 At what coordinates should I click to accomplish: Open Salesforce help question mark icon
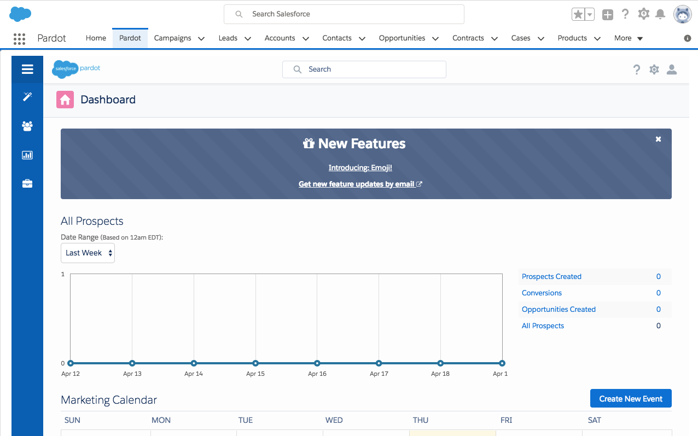(625, 14)
